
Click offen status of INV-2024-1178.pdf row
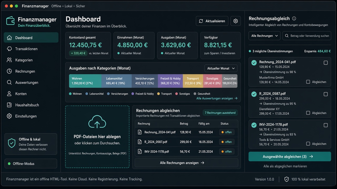pos(227,151)
